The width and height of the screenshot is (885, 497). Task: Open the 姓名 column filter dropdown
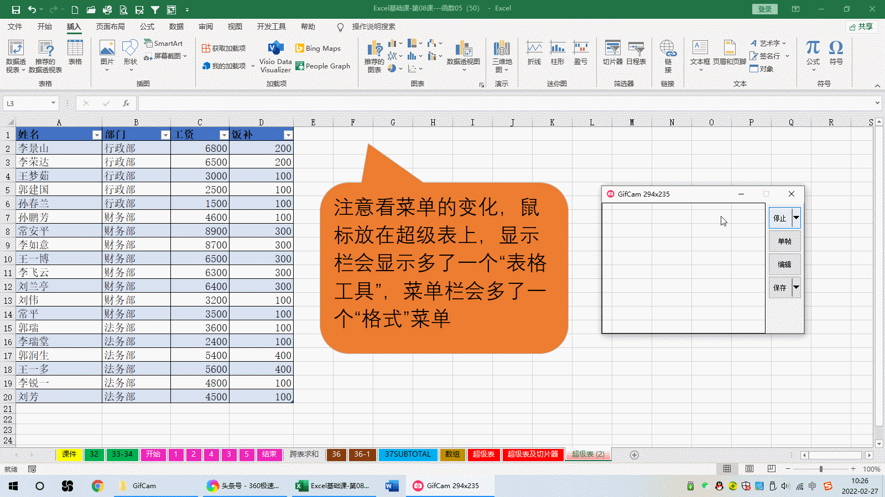pos(97,135)
